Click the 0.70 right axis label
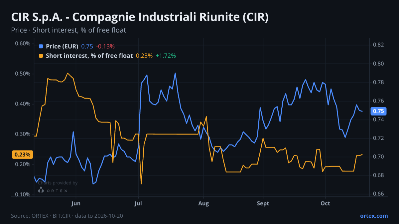 click(379, 156)
